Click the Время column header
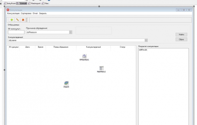This screenshot has height=125, width=197. coord(40,47)
